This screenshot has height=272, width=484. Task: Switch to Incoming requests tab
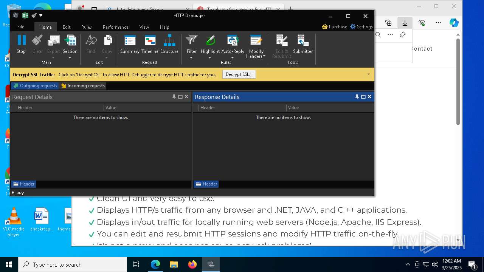click(83, 86)
